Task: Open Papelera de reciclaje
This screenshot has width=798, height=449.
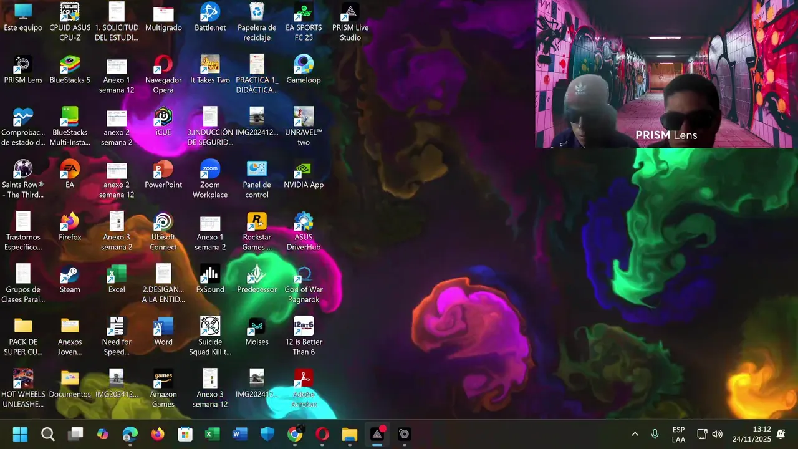Action: (x=257, y=22)
